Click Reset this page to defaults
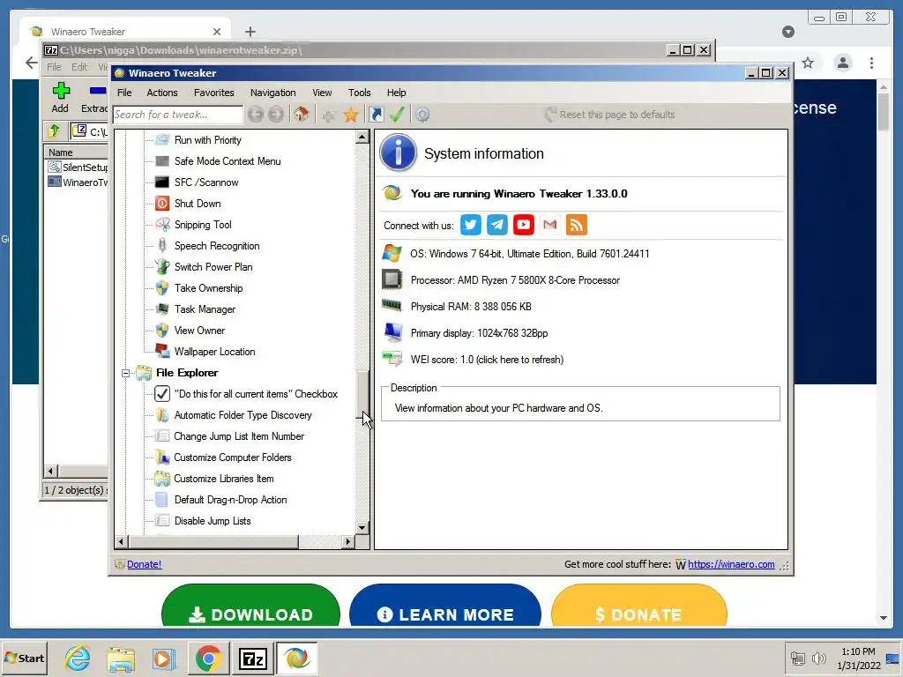 (x=609, y=115)
